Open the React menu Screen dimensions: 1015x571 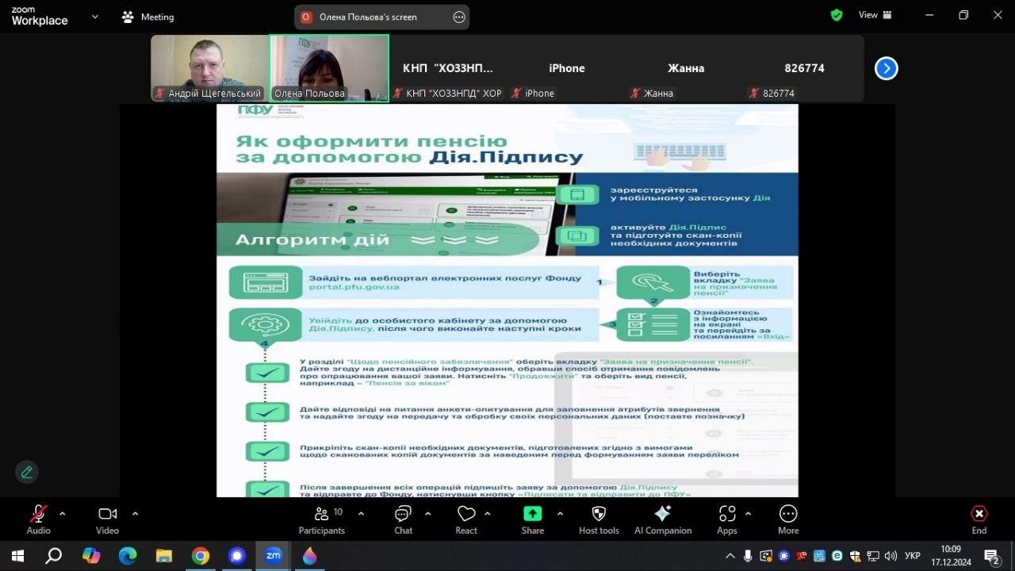[466, 519]
